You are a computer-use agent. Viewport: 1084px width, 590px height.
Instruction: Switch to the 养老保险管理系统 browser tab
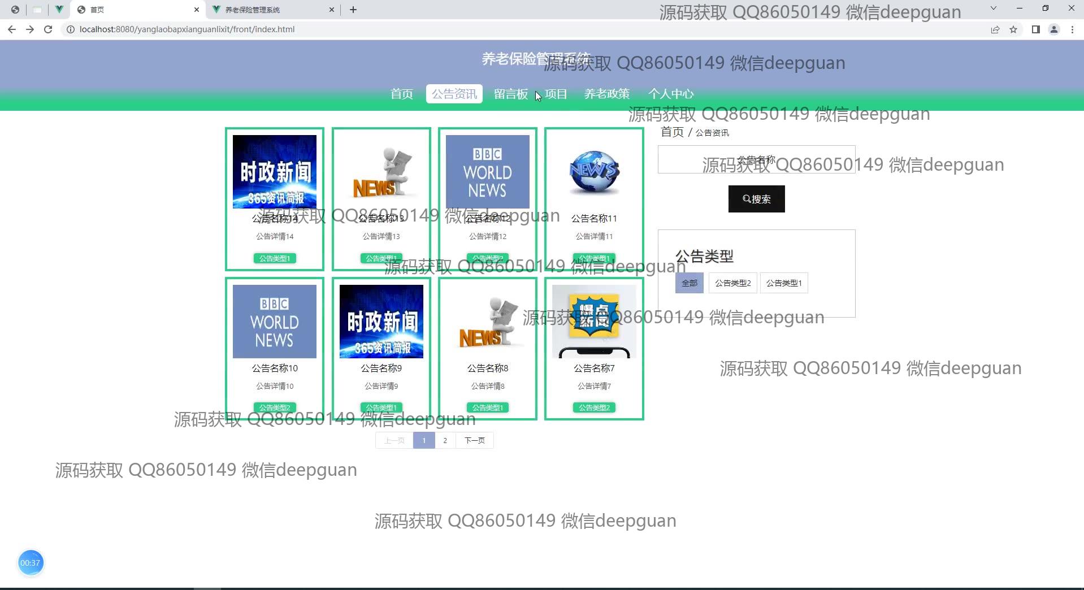[x=271, y=10]
